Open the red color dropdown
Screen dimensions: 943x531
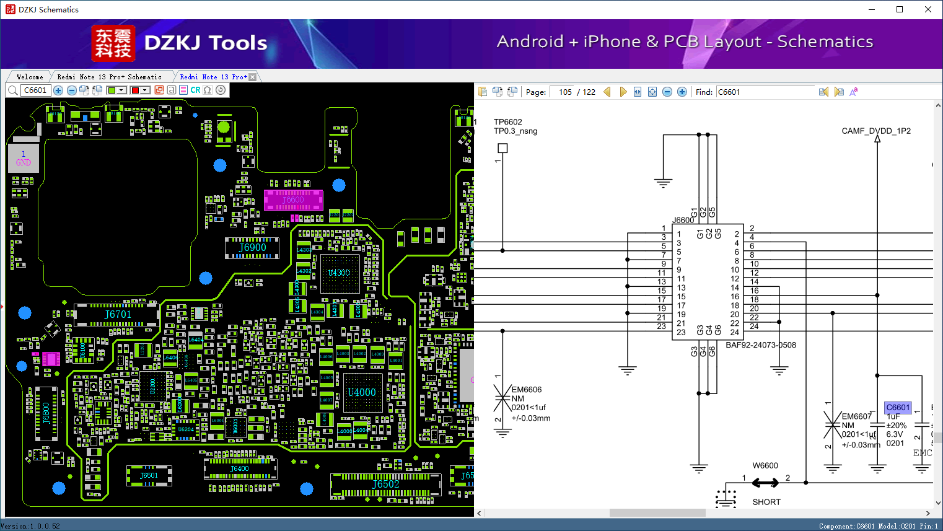pyautogui.click(x=145, y=90)
